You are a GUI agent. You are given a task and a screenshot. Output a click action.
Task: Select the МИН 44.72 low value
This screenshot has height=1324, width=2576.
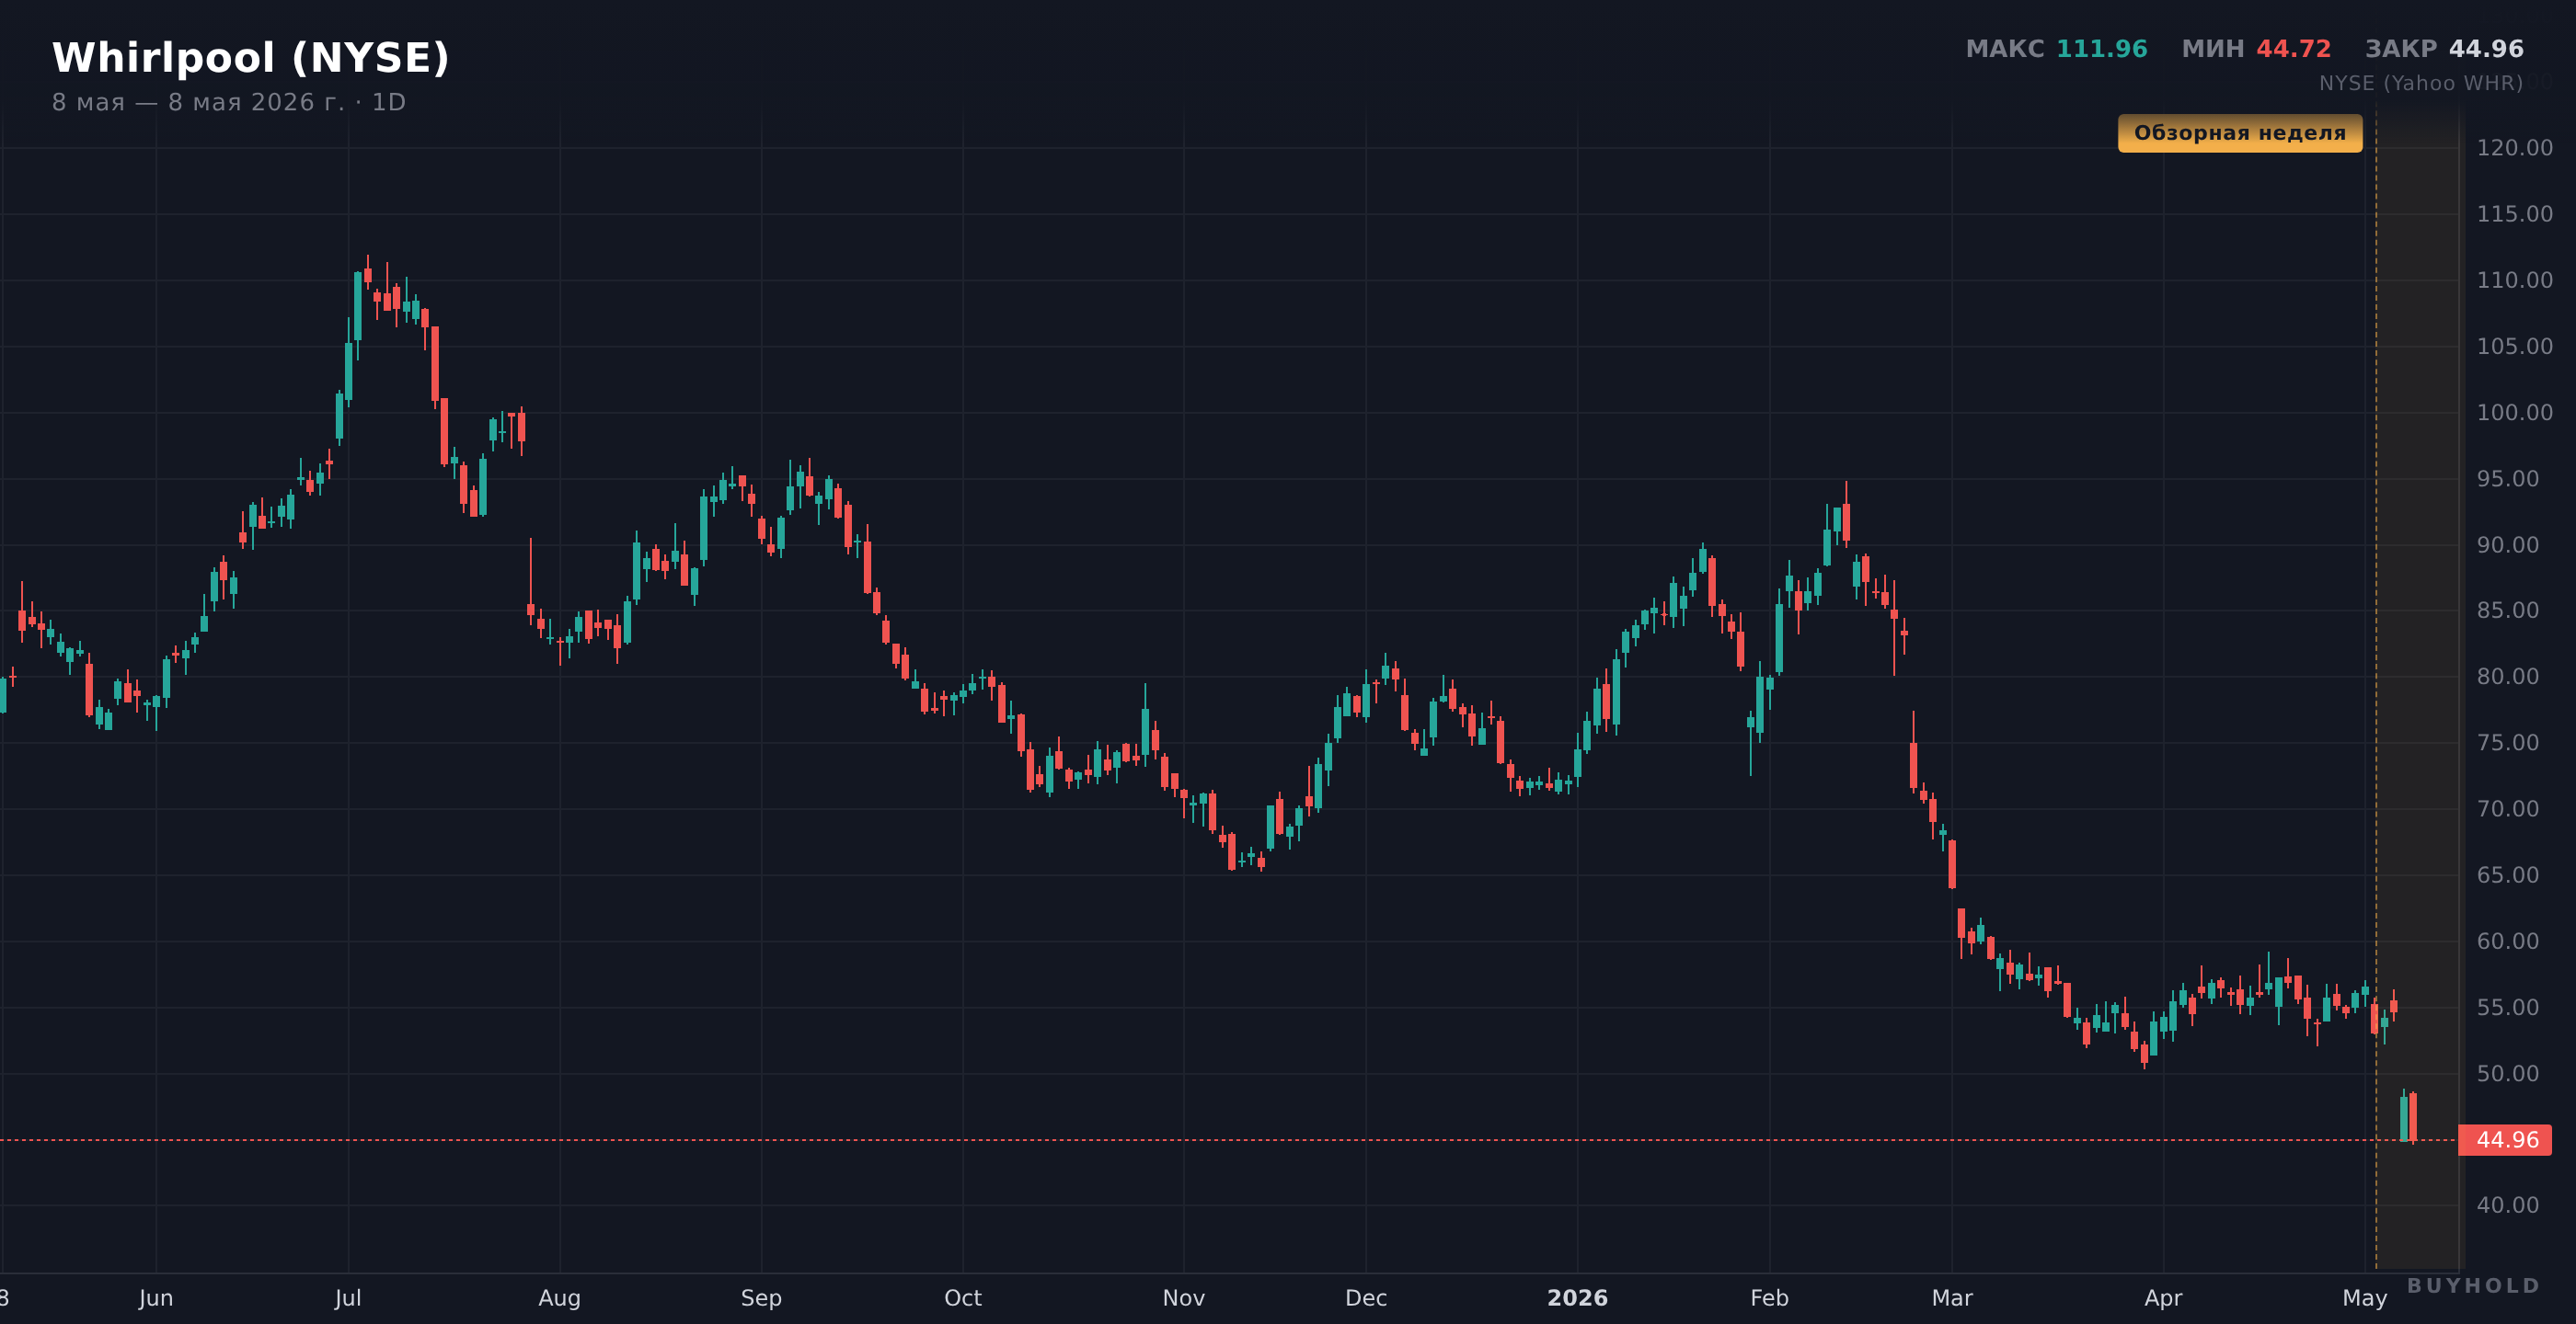[x=2256, y=49]
